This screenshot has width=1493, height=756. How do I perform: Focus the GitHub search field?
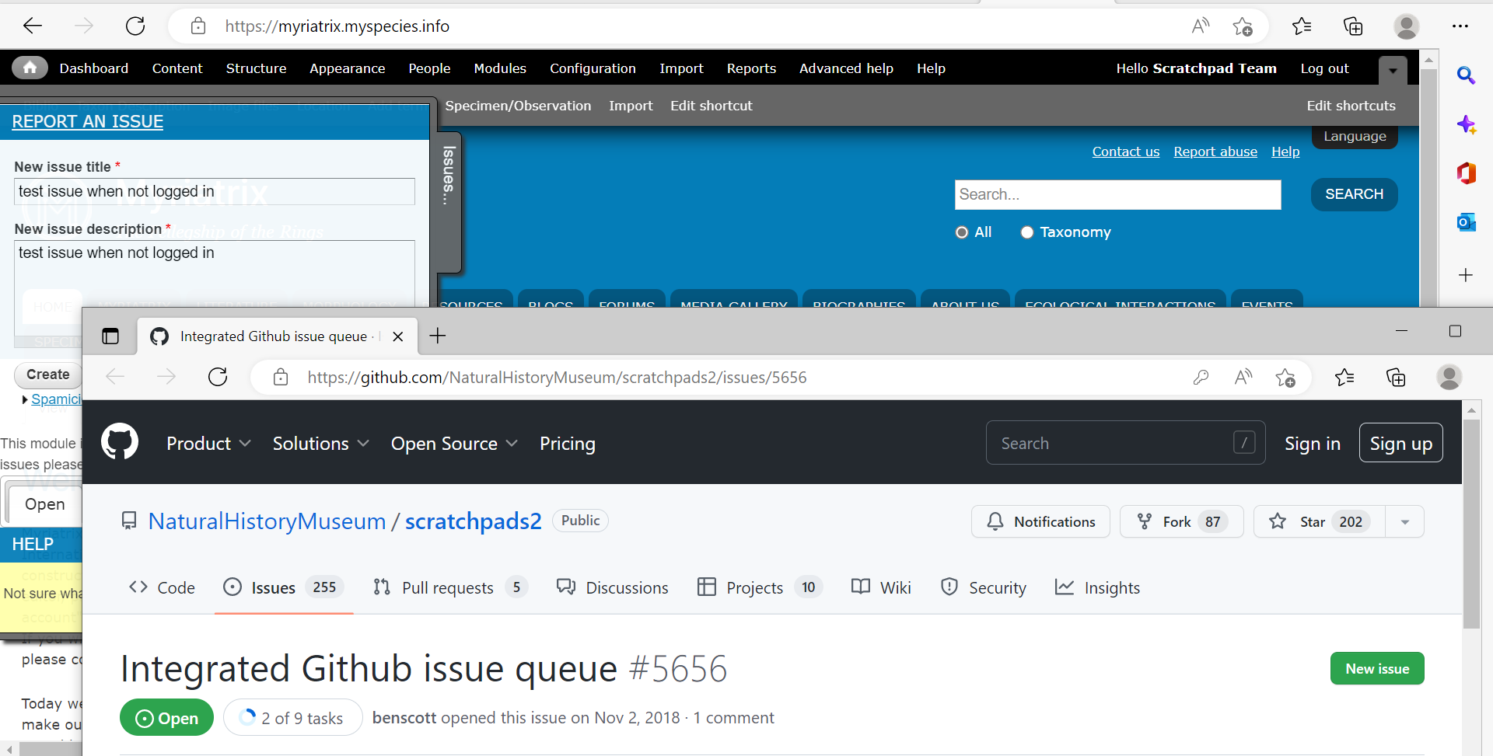1125,442
